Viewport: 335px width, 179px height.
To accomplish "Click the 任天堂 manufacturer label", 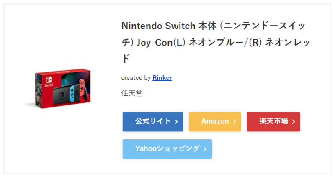I will [132, 93].
